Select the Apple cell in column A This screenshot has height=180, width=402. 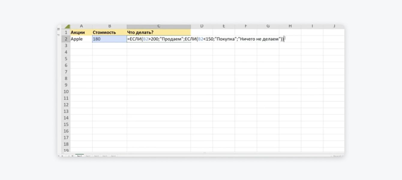click(x=81, y=39)
